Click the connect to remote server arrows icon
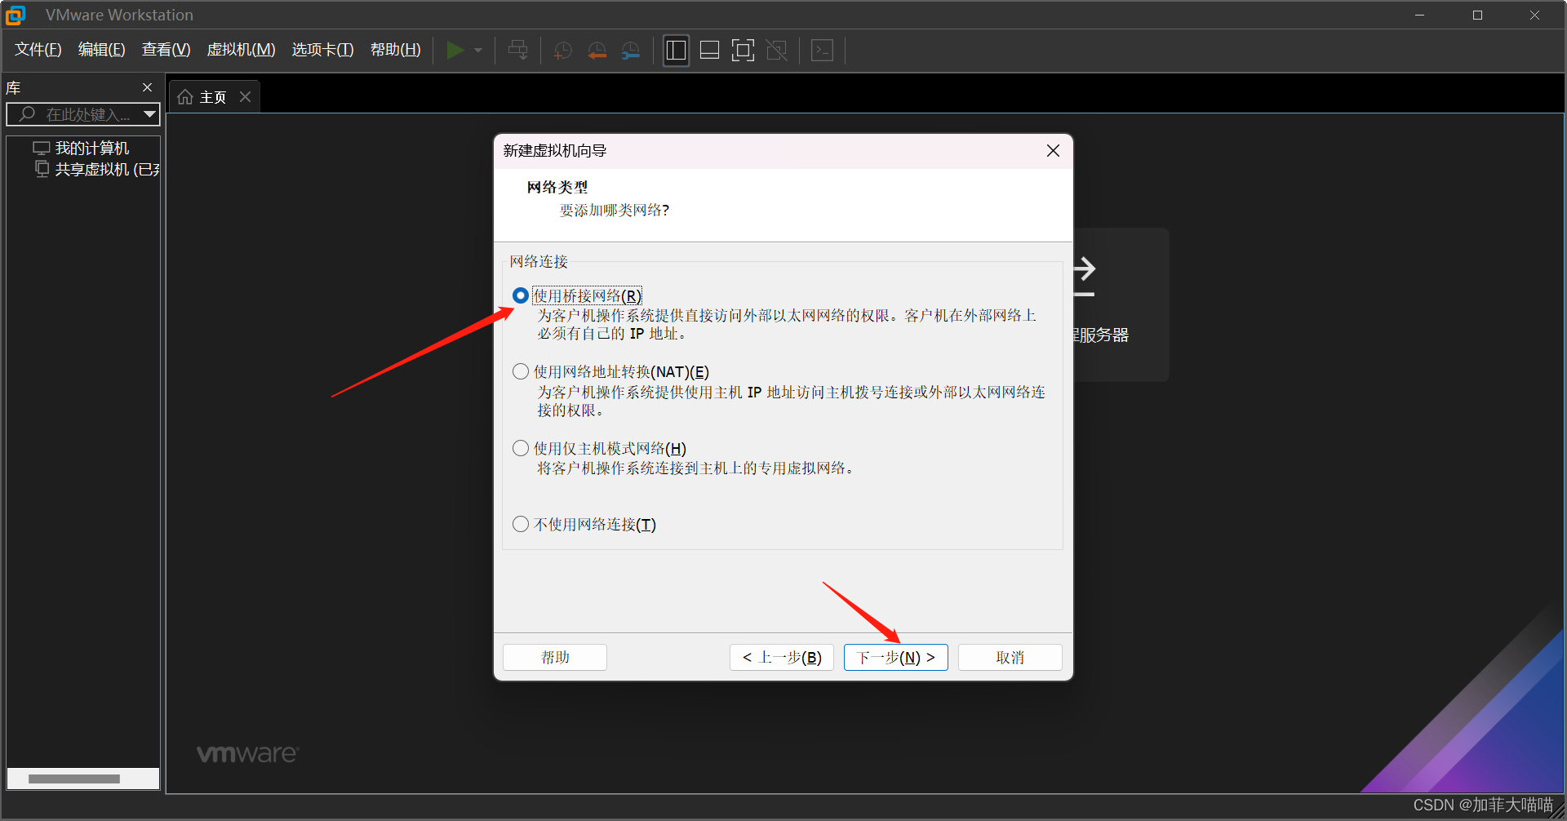Viewport: 1567px width, 821px height. pos(1084,277)
